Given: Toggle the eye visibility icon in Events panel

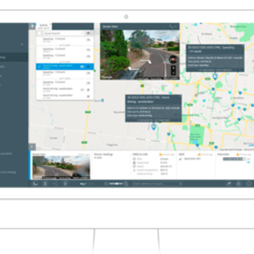Looking at the screenshot, I should pyautogui.click(x=88, y=33).
